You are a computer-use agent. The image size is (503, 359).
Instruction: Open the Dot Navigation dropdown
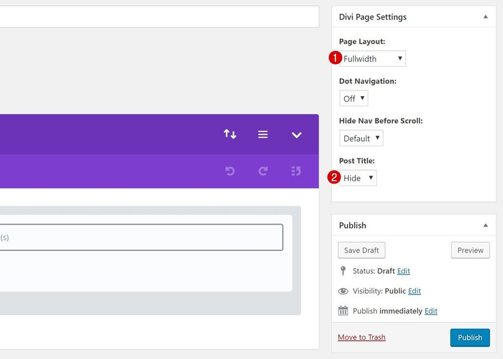(x=353, y=98)
